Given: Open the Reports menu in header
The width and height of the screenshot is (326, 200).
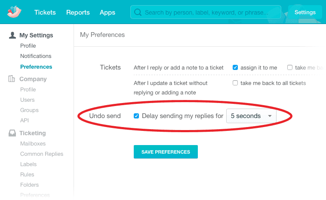Looking at the screenshot, I should click(x=78, y=12).
